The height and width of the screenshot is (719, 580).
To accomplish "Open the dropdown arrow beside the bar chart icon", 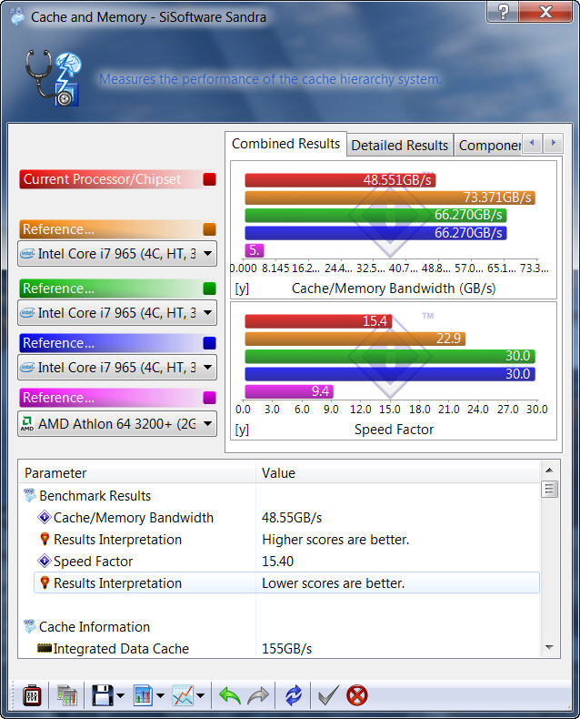I will [160, 695].
